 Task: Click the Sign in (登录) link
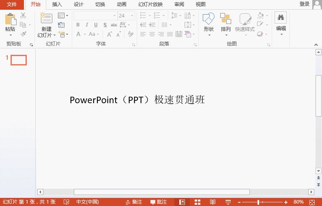tap(305, 4)
